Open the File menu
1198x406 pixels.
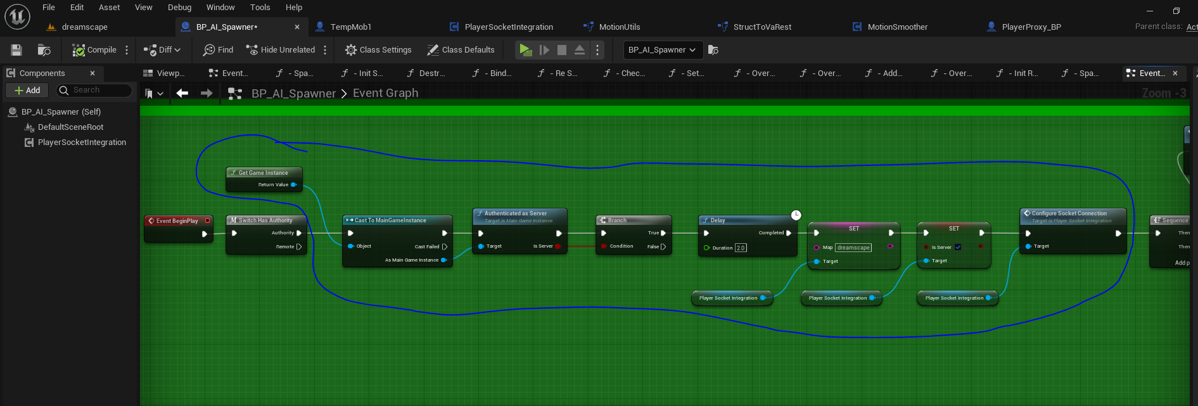(49, 8)
